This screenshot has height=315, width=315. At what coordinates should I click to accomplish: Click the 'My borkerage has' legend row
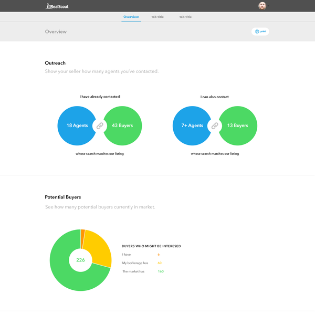(x=142, y=263)
